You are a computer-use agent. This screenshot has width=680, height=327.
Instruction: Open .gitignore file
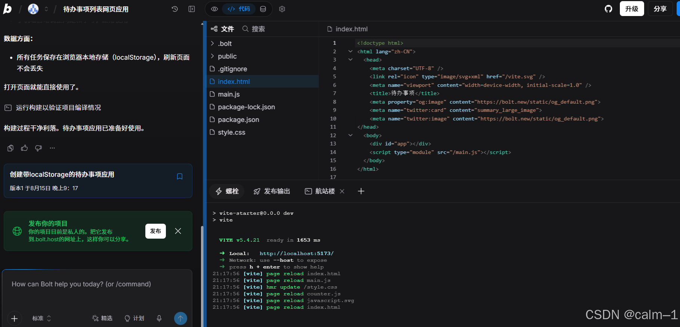coord(263,69)
